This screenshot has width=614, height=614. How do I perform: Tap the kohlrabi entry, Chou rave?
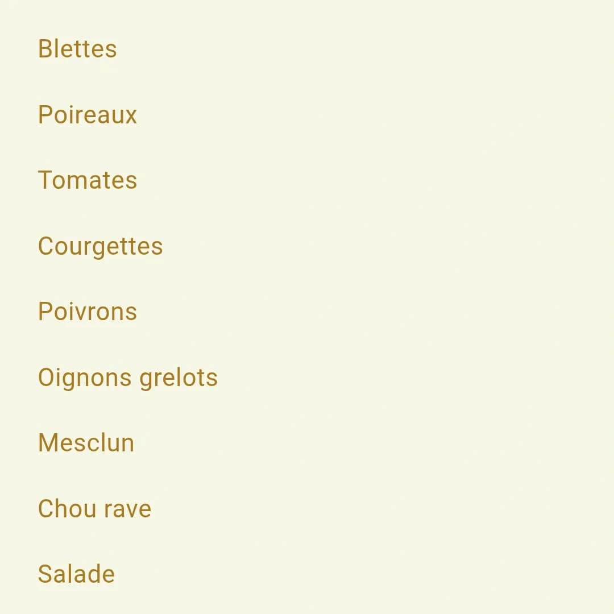coord(94,509)
